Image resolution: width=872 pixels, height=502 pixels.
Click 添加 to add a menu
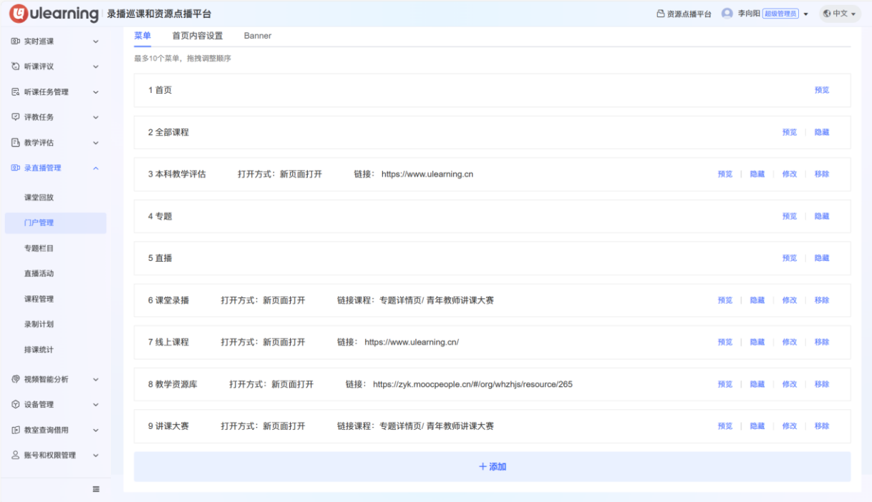tap(492, 466)
